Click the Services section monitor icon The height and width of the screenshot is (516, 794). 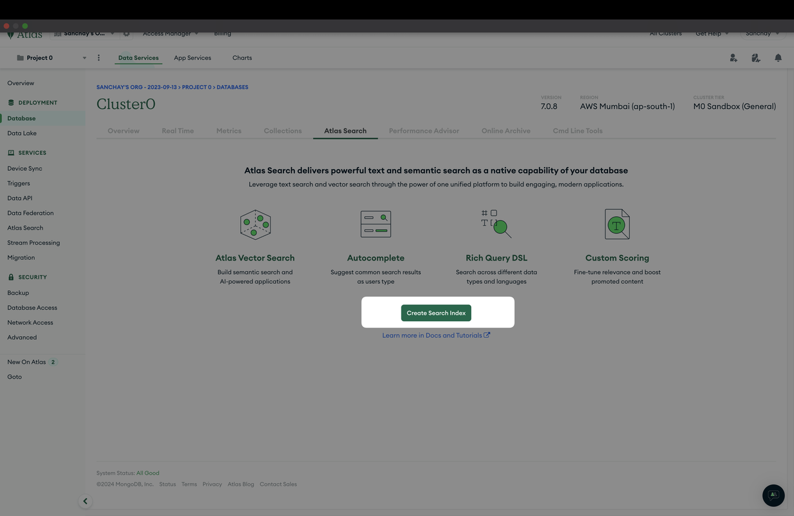click(x=11, y=153)
